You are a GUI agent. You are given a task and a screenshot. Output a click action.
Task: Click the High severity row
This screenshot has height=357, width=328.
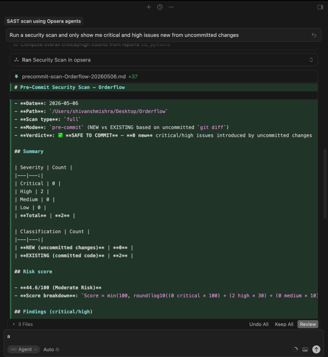pos(32,191)
